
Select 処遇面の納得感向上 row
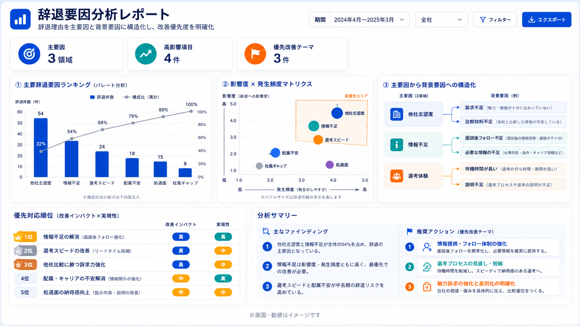click(127, 292)
